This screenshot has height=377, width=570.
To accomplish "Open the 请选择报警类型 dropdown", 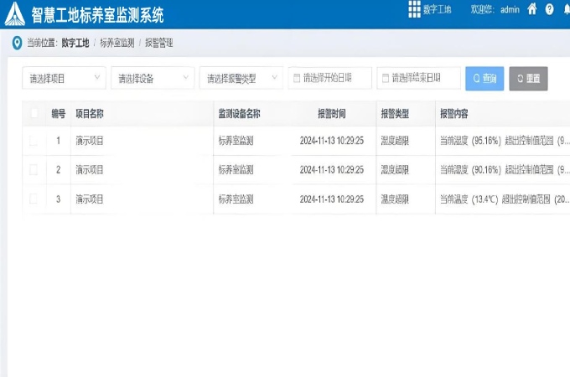I will tap(241, 79).
